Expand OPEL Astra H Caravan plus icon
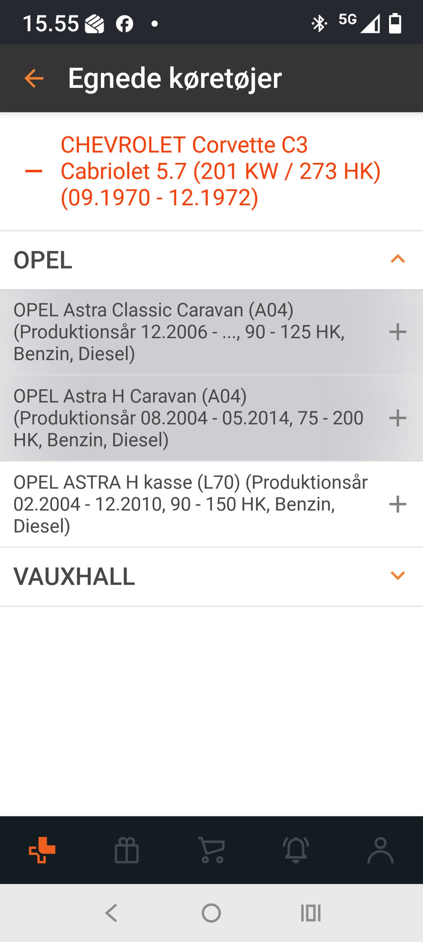Viewport: 423px width, 942px height. tap(397, 418)
